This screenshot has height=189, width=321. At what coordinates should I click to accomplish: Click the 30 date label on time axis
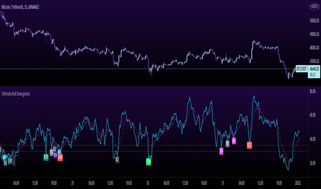point(148,183)
